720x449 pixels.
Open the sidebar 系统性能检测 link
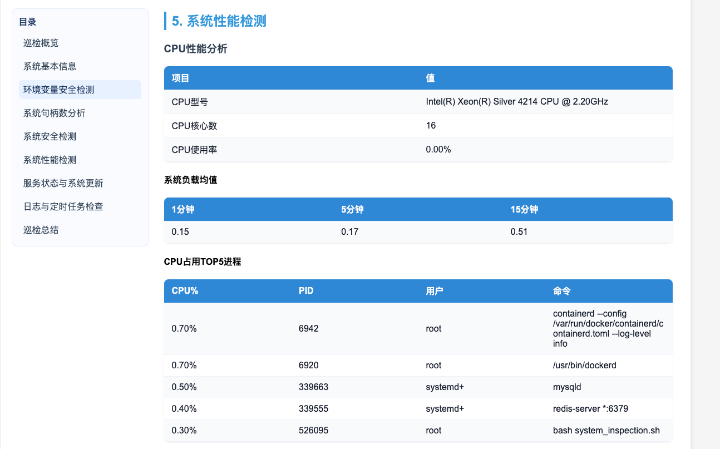pyautogui.click(x=50, y=160)
